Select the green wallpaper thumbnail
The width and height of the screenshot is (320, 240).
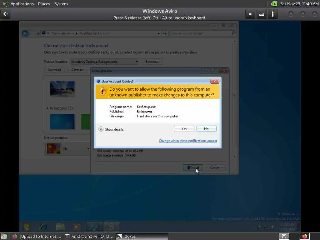[86, 122]
